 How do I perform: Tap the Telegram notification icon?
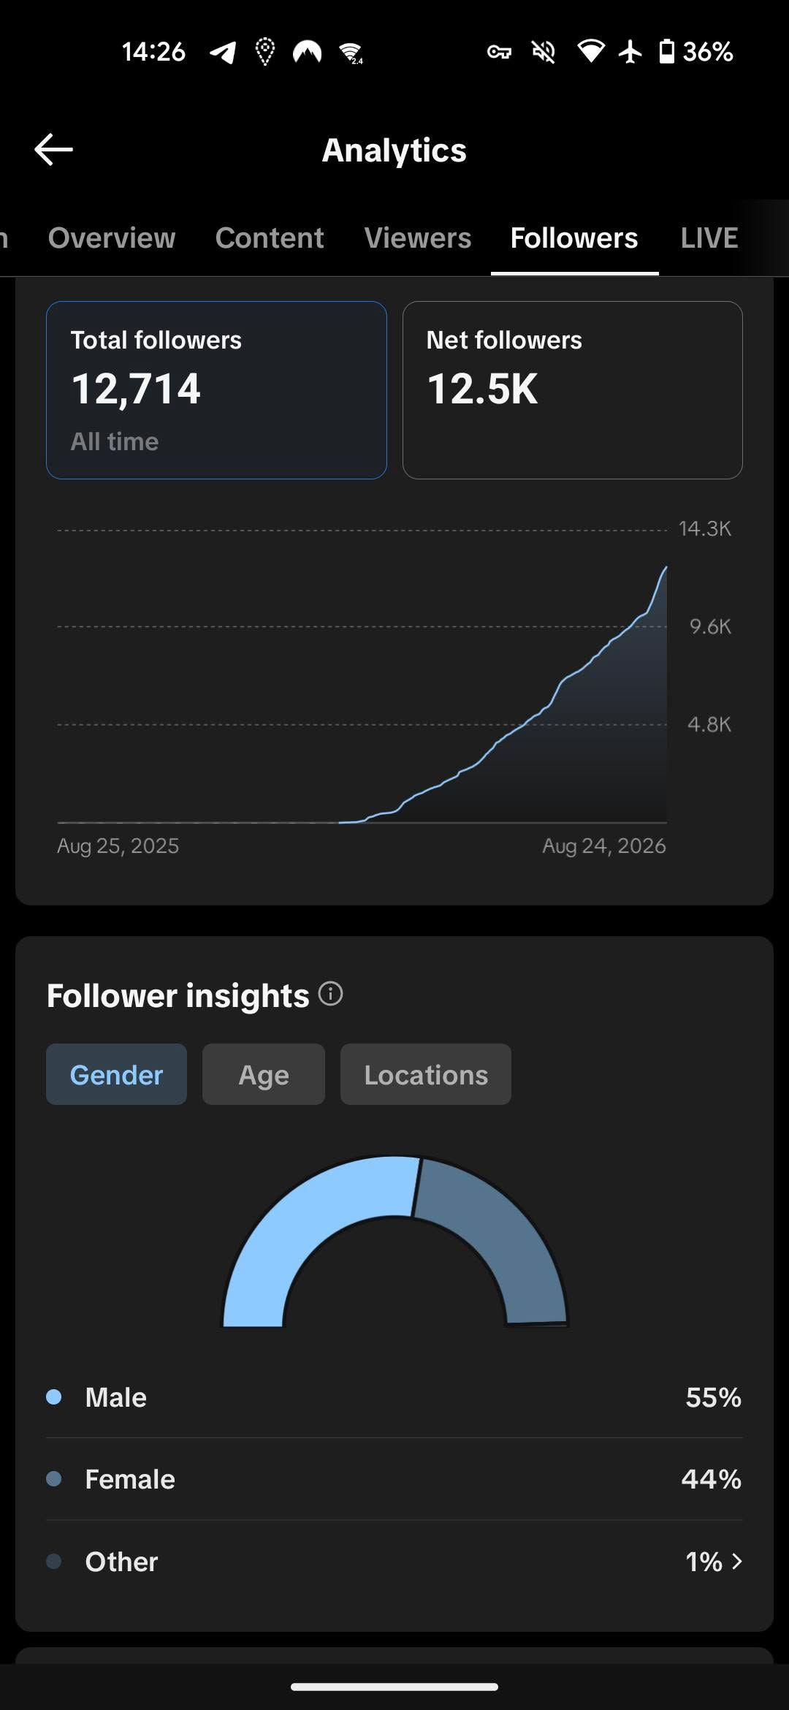(x=223, y=52)
